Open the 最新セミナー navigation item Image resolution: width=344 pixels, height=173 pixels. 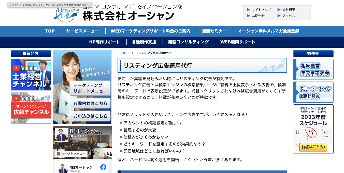click(214, 31)
